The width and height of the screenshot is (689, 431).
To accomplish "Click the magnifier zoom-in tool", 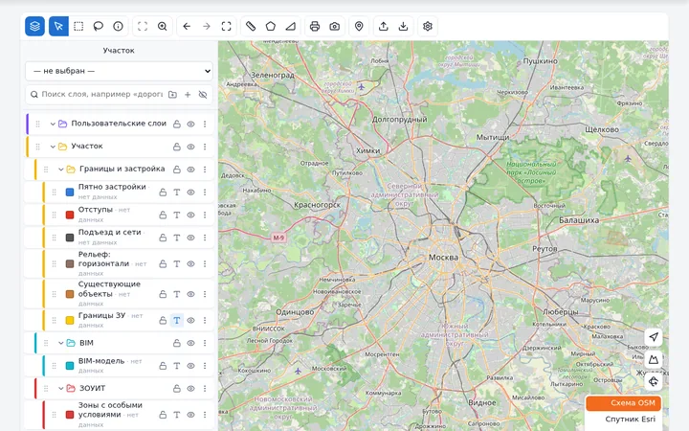I will pyautogui.click(x=162, y=27).
